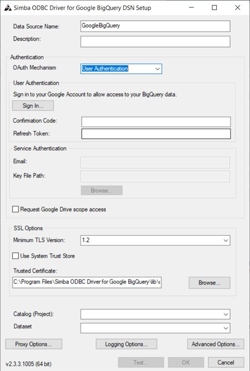Select the Confirmation Code input box
Screen dimensions: 250x371
(156, 122)
